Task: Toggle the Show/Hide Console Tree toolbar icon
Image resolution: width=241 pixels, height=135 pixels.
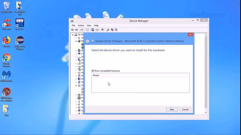Action: click(82, 30)
